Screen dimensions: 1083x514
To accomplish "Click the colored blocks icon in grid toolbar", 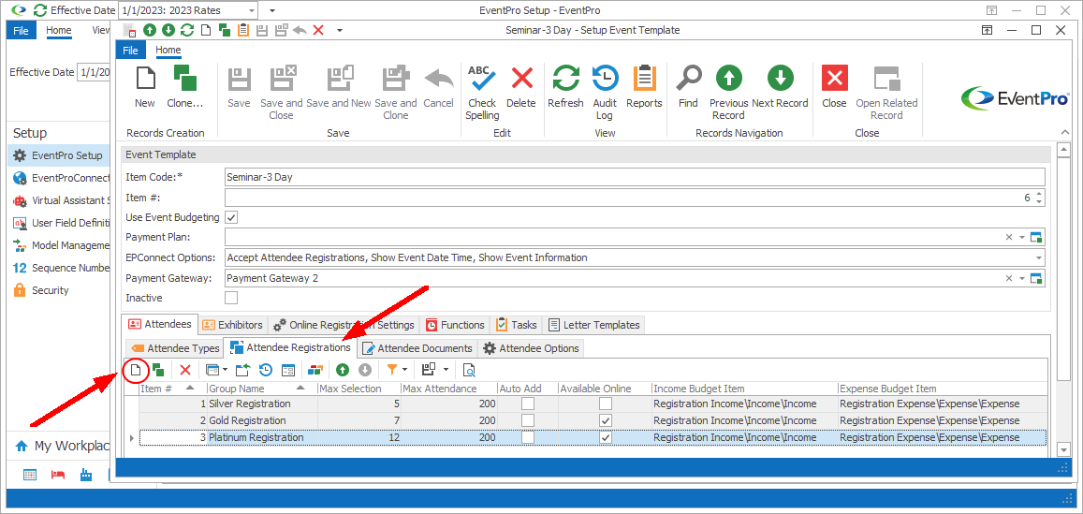I will point(315,370).
